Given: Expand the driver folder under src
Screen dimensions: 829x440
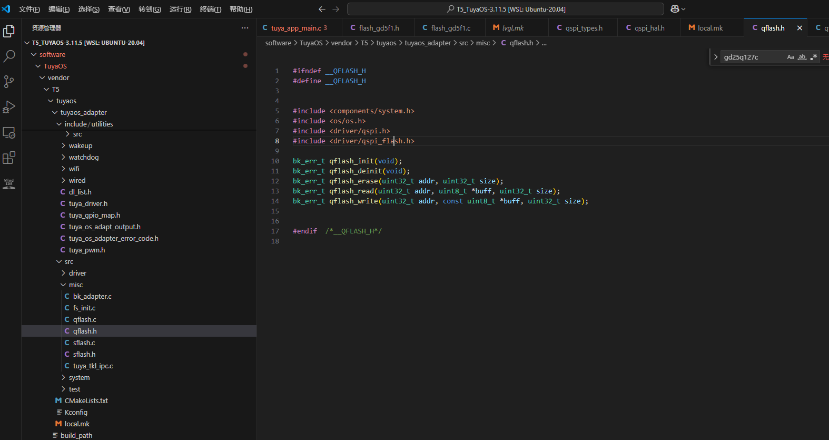Looking at the screenshot, I should [139, 273].
